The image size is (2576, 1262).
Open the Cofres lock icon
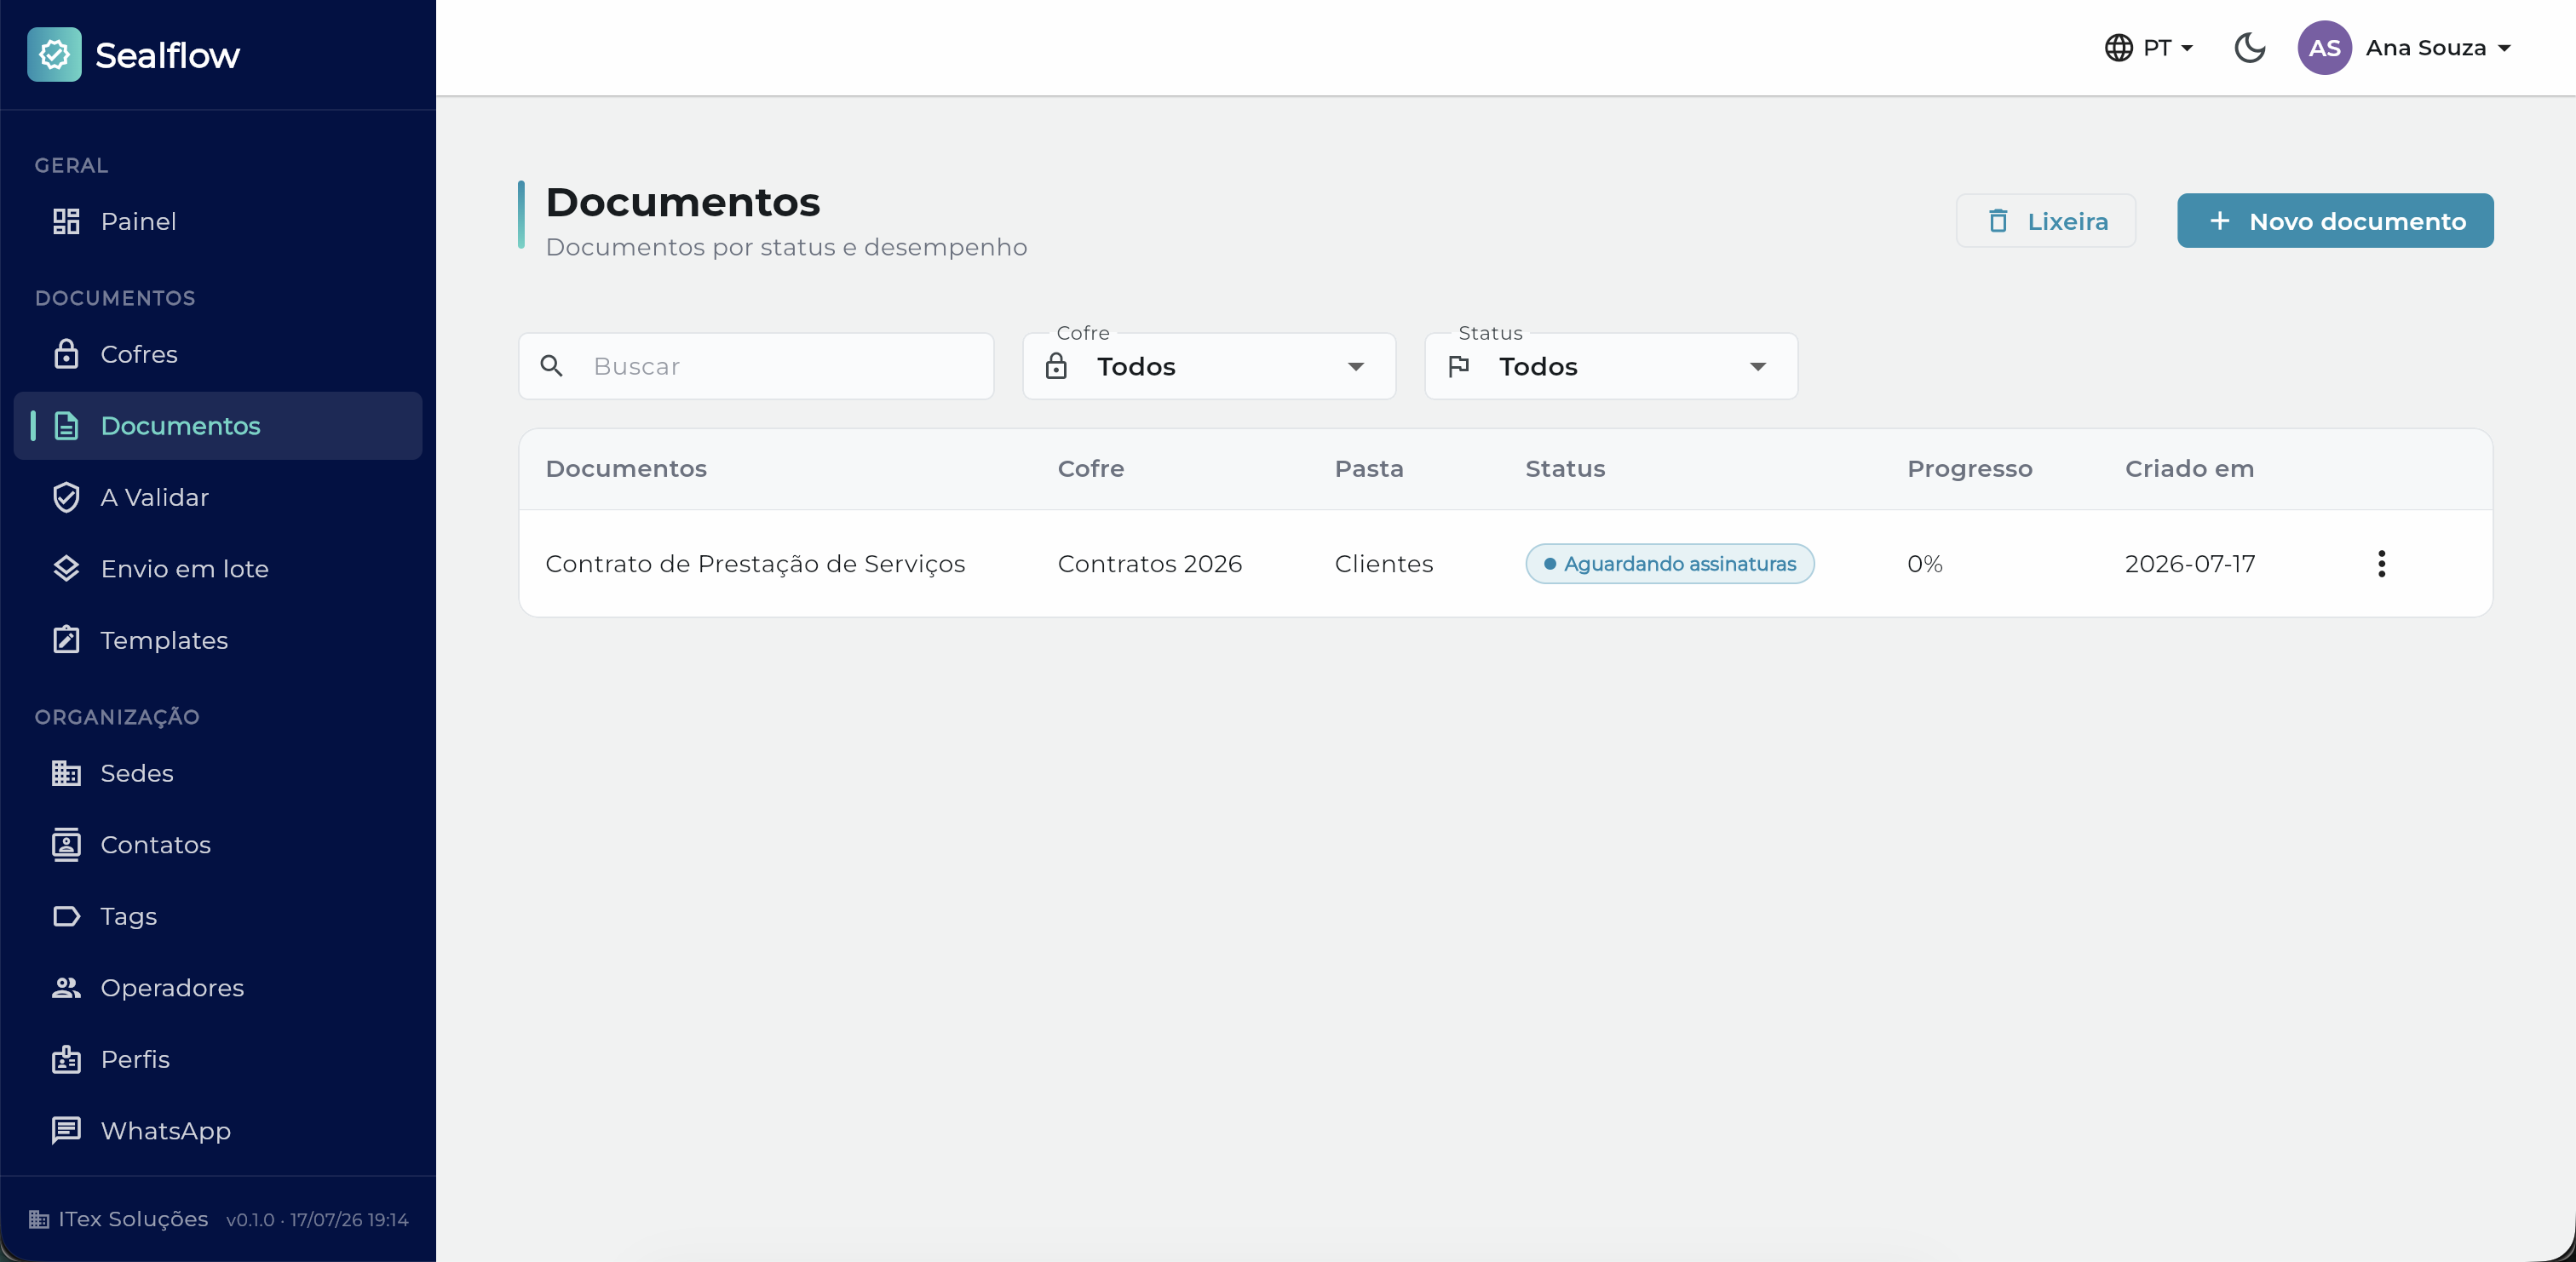tap(66, 354)
